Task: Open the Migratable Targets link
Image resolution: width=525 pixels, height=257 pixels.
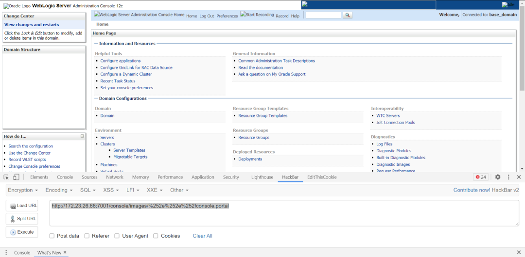Action: (130, 157)
